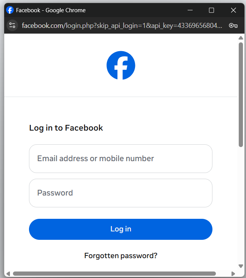Click the horizontal scrollbar left arrow
The width and height of the screenshot is (246, 278).
click(8, 273)
